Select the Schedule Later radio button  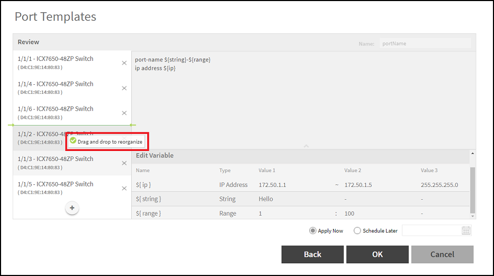[357, 230]
